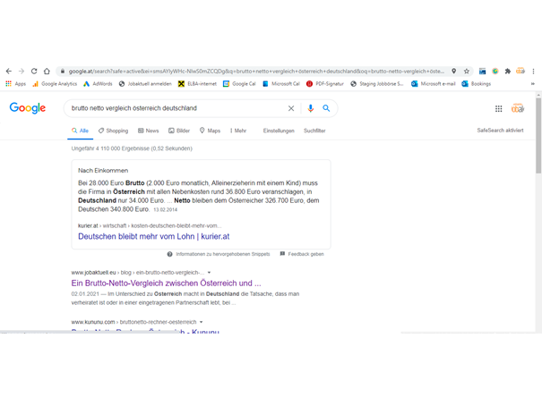Click SafeSearch aktiviert
542x406 pixels.
coord(500,131)
